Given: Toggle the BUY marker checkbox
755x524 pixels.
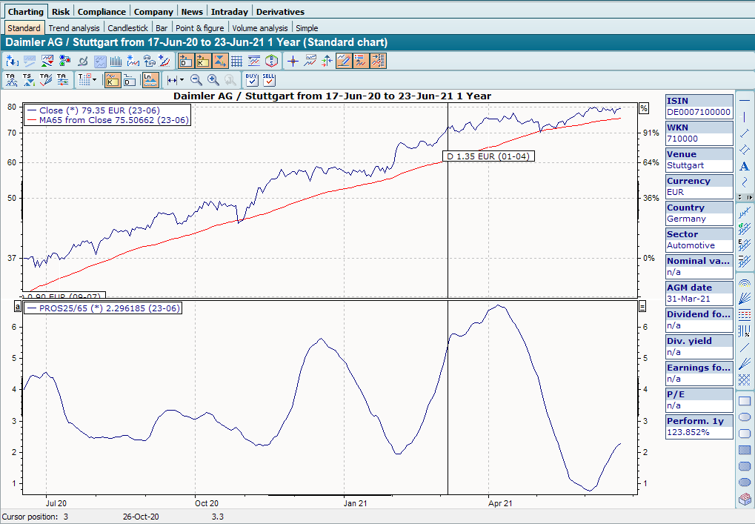Looking at the screenshot, I should 252,79.
